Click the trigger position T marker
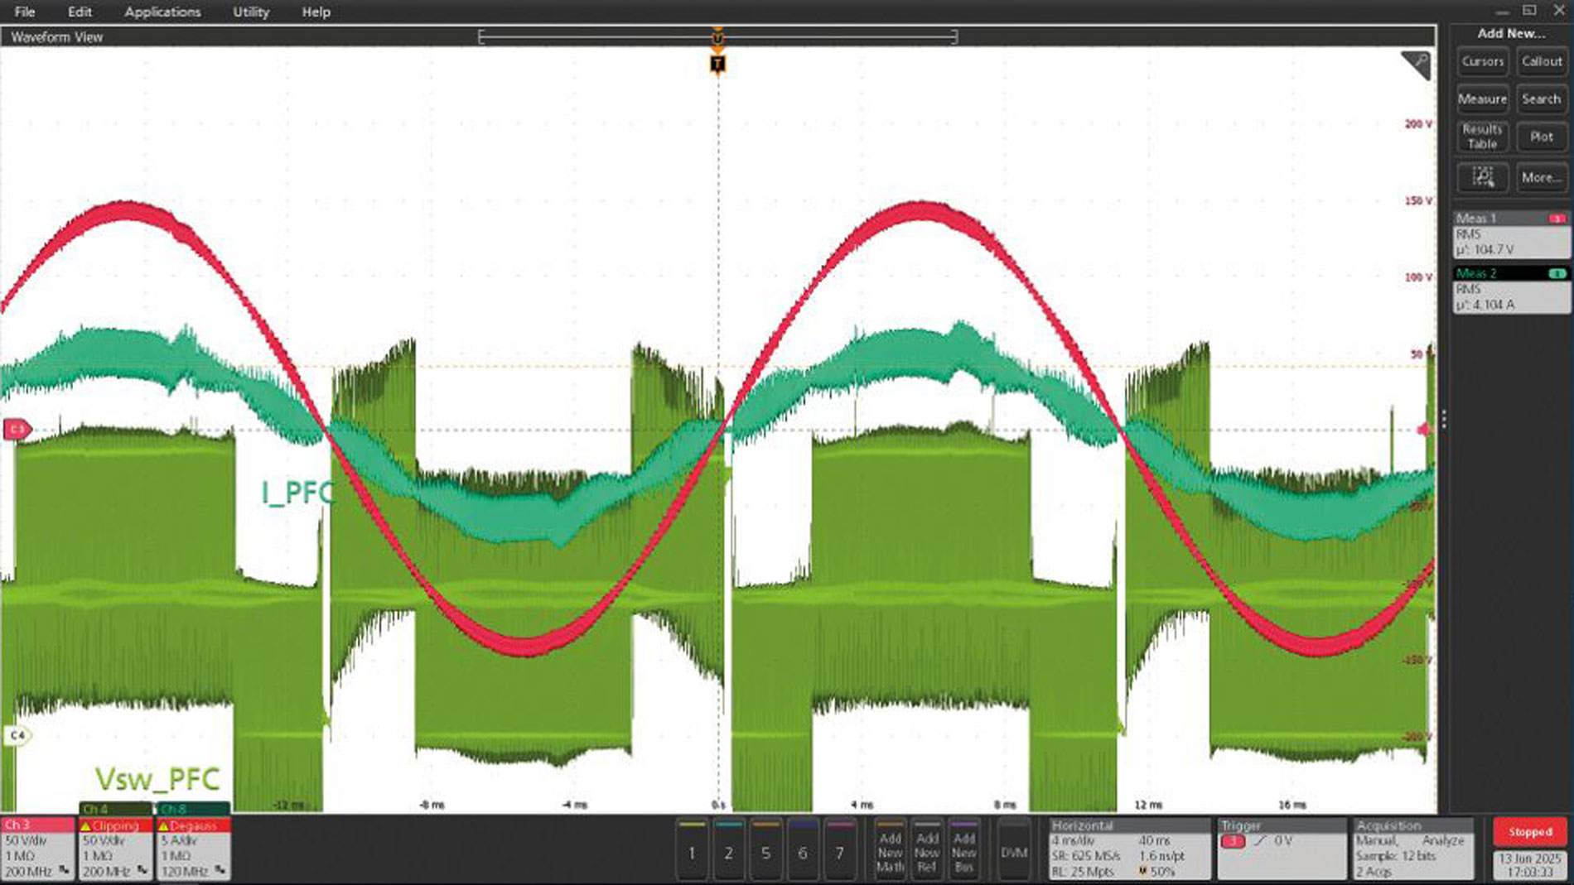Screen dimensions: 1574x885 pyautogui.click(x=717, y=64)
